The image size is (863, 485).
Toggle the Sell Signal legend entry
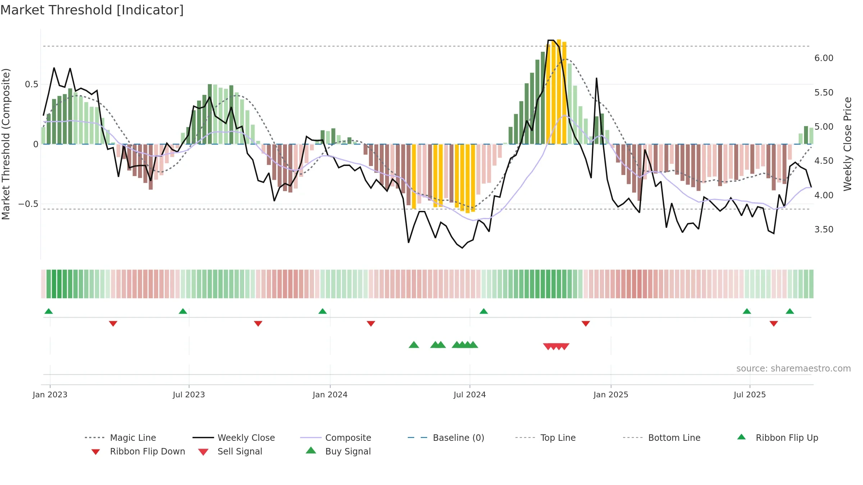(x=230, y=451)
